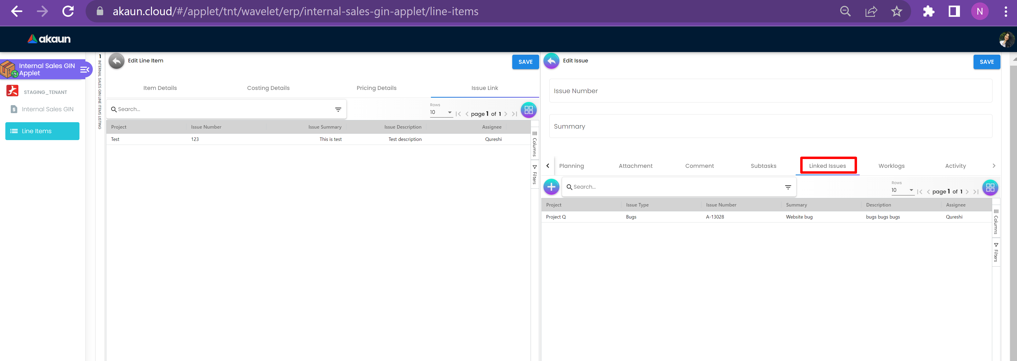The width and height of the screenshot is (1017, 361).
Task: Click the Issue Number input field
Action: pyautogui.click(x=770, y=91)
